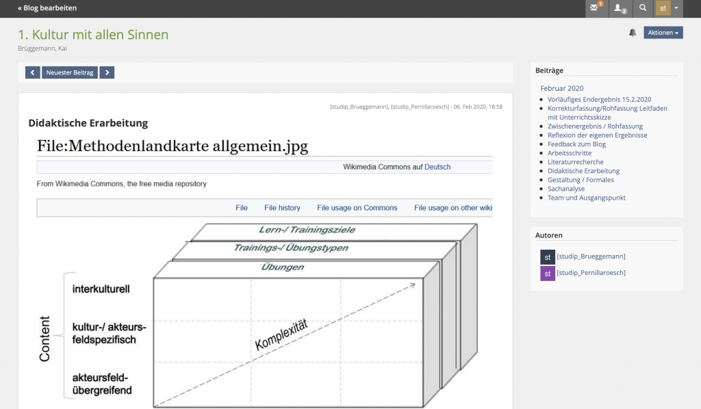
Task: Open Team und Ausgangspunkt entry
Action: point(586,198)
